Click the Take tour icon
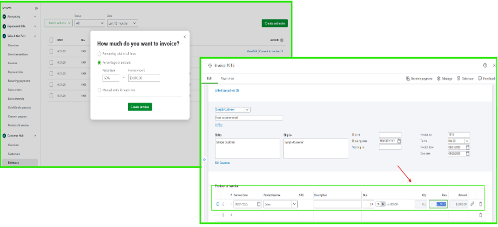Viewport: 498px width, 227px height. click(458, 79)
